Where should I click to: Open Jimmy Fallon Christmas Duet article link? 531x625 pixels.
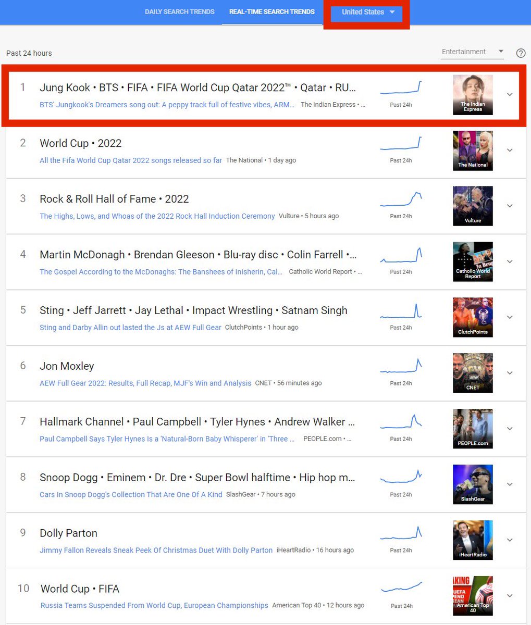156,551
